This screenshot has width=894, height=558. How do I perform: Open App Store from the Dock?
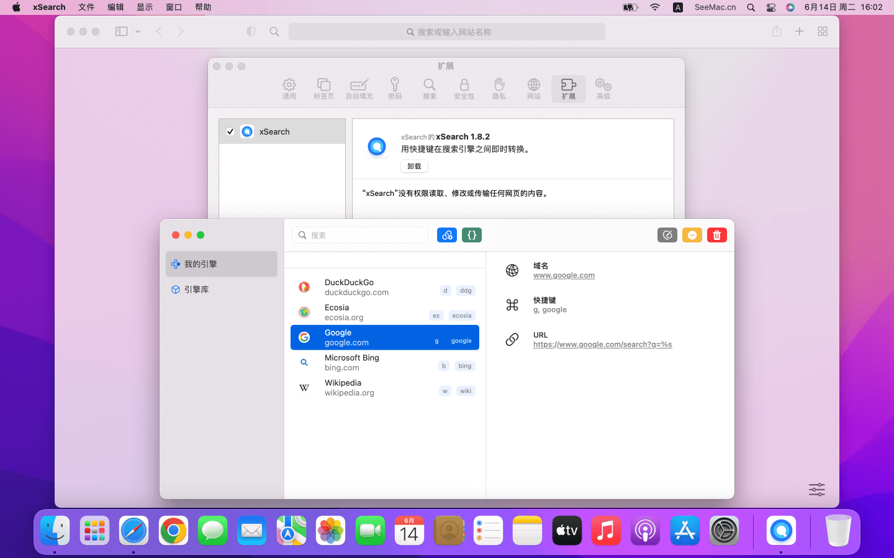coord(685,531)
